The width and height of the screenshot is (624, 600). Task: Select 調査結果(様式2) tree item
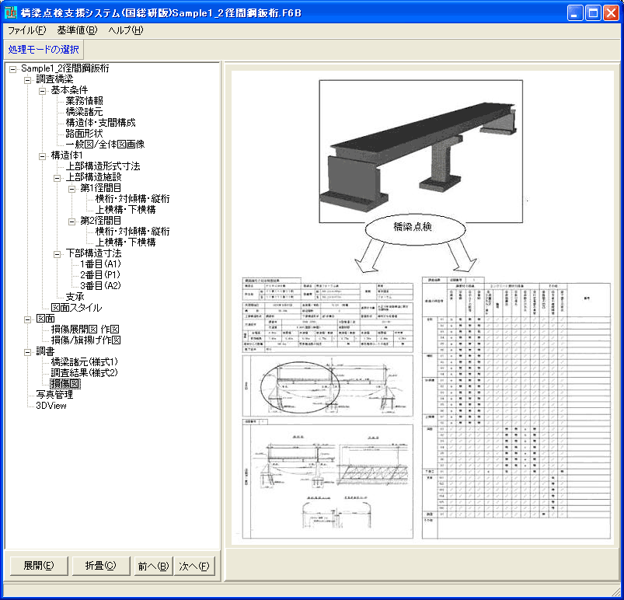(x=85, y=372)
